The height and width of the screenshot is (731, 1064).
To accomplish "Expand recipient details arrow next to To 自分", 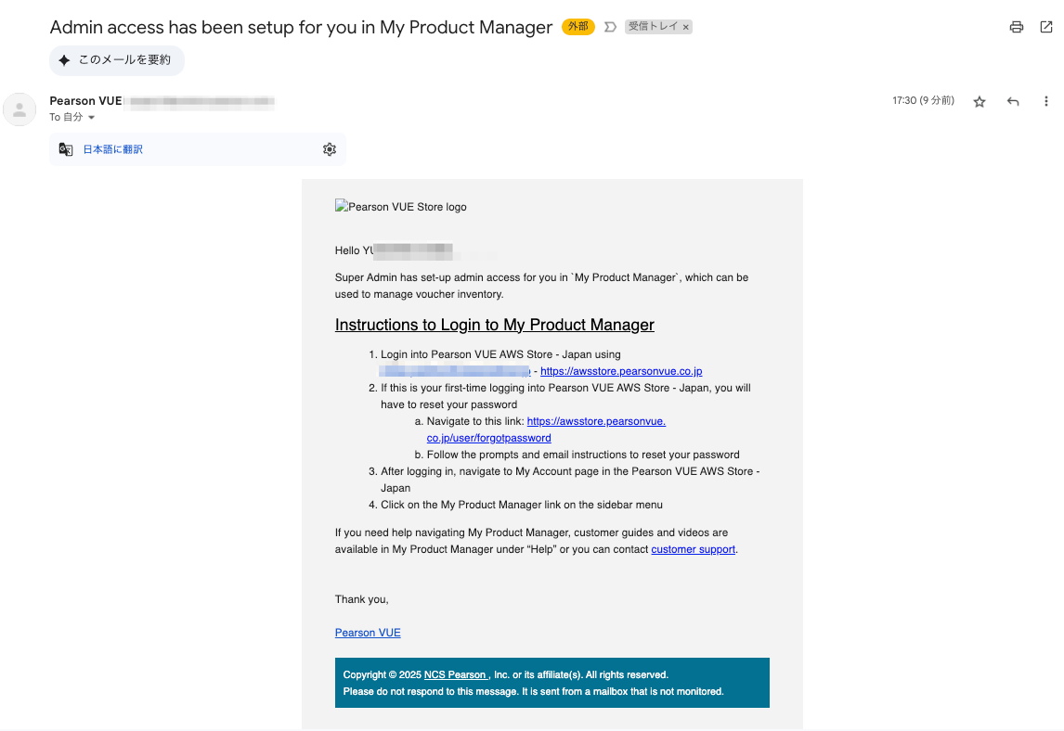I will (92, 117).
